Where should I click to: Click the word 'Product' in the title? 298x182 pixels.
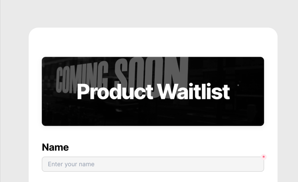click(115, 92)
